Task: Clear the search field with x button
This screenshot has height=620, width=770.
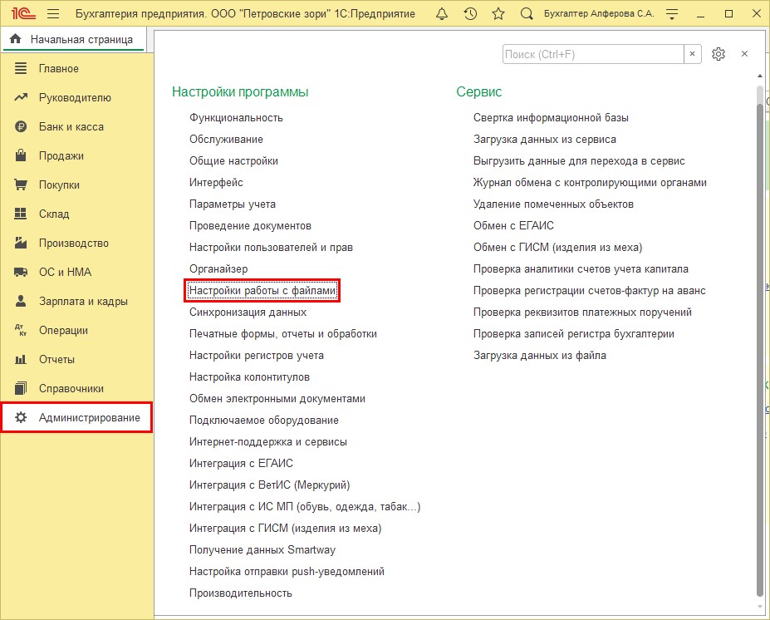Action: coord(693,54)
